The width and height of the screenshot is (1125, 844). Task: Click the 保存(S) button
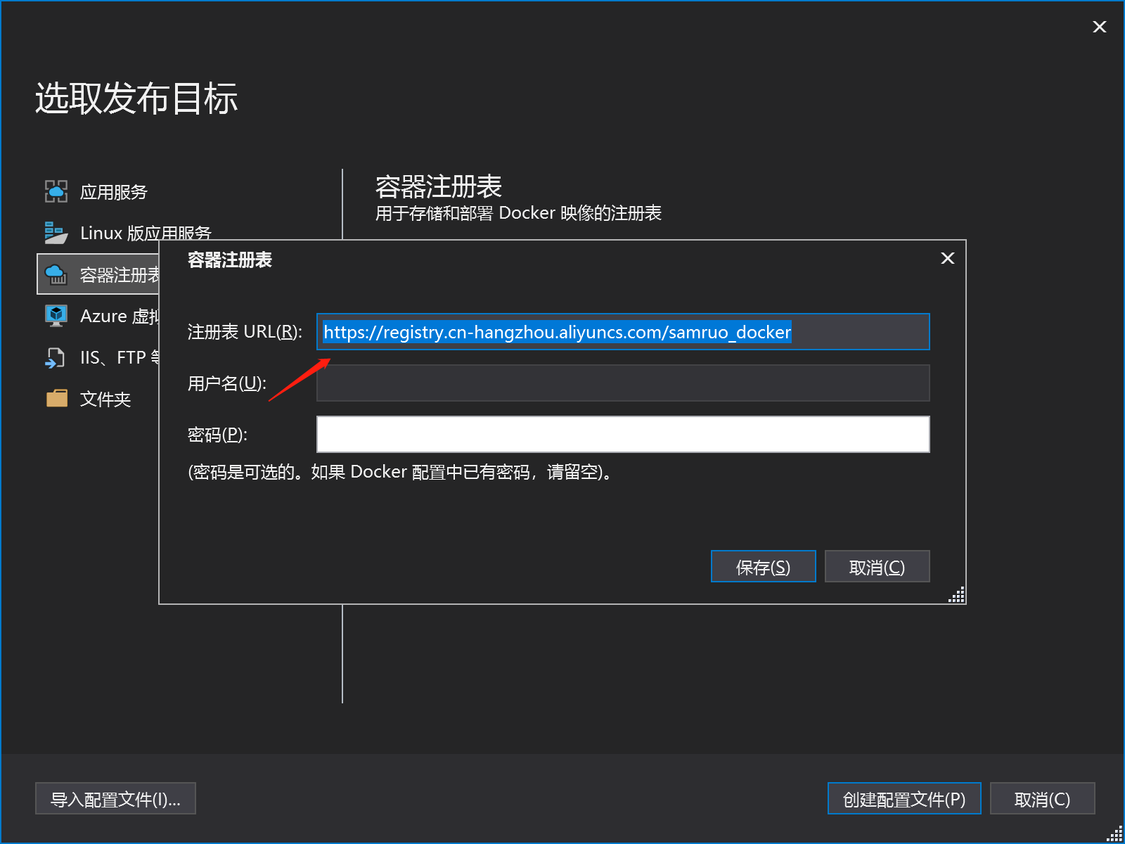pos(763,566)
